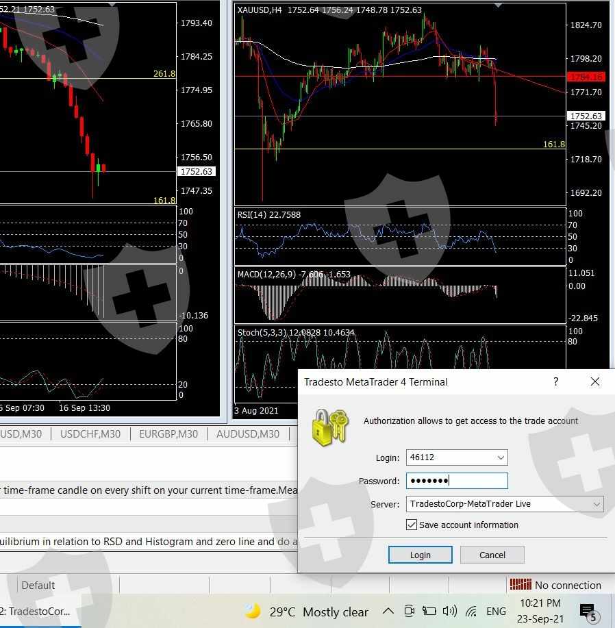Click the No connection status bars icon
Viewport: 615px width, 628px height.
point(520,585)
